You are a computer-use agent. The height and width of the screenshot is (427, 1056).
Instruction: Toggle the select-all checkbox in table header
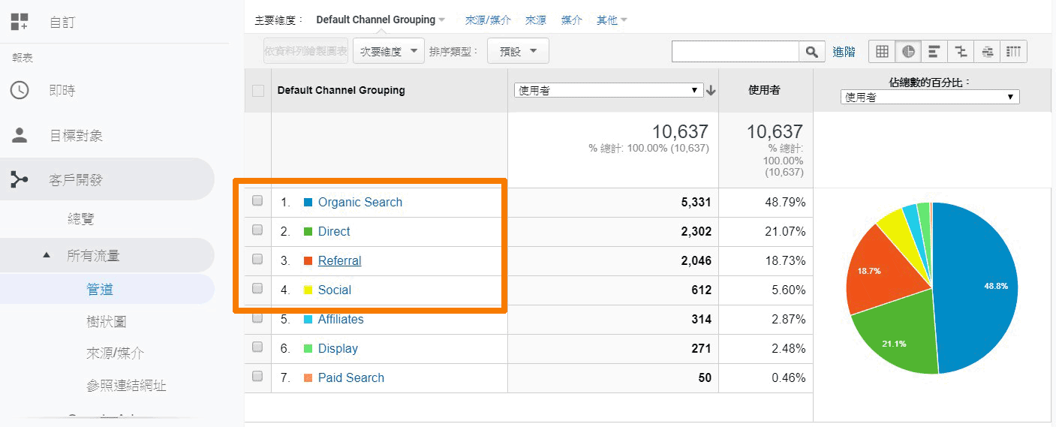click(258, 91)
